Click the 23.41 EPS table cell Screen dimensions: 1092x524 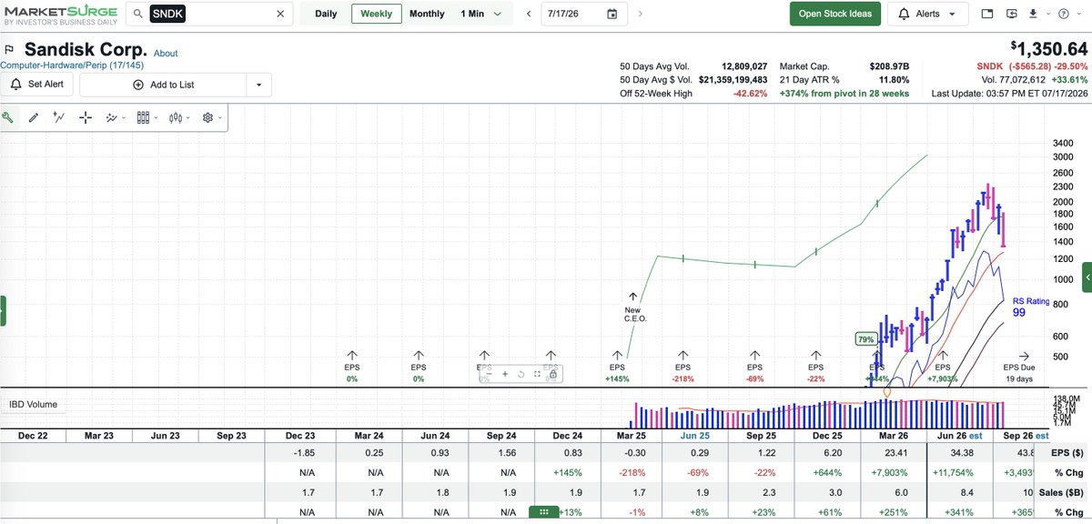tap(895, 452)
